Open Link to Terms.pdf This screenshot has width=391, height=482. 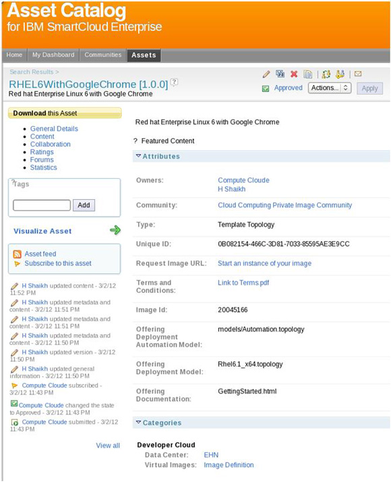pyautogui.click(x=243, y=282)
